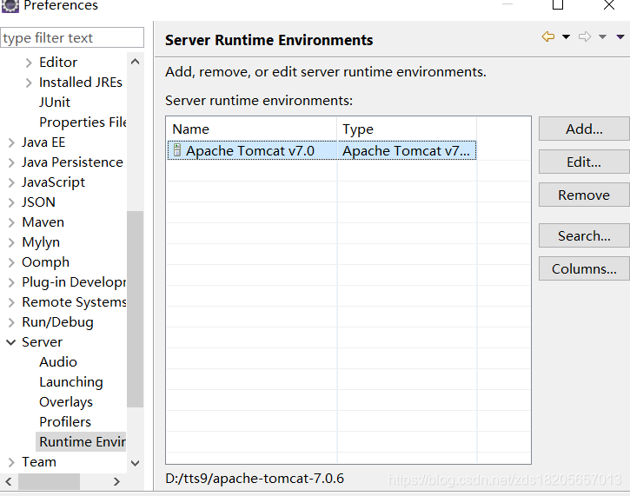Expand the Java Persistence category
This screenshot has width=630, height=496.
click(x=10, y=162)
